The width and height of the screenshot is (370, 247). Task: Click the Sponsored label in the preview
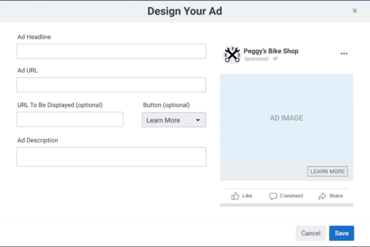tap(256, 59)
